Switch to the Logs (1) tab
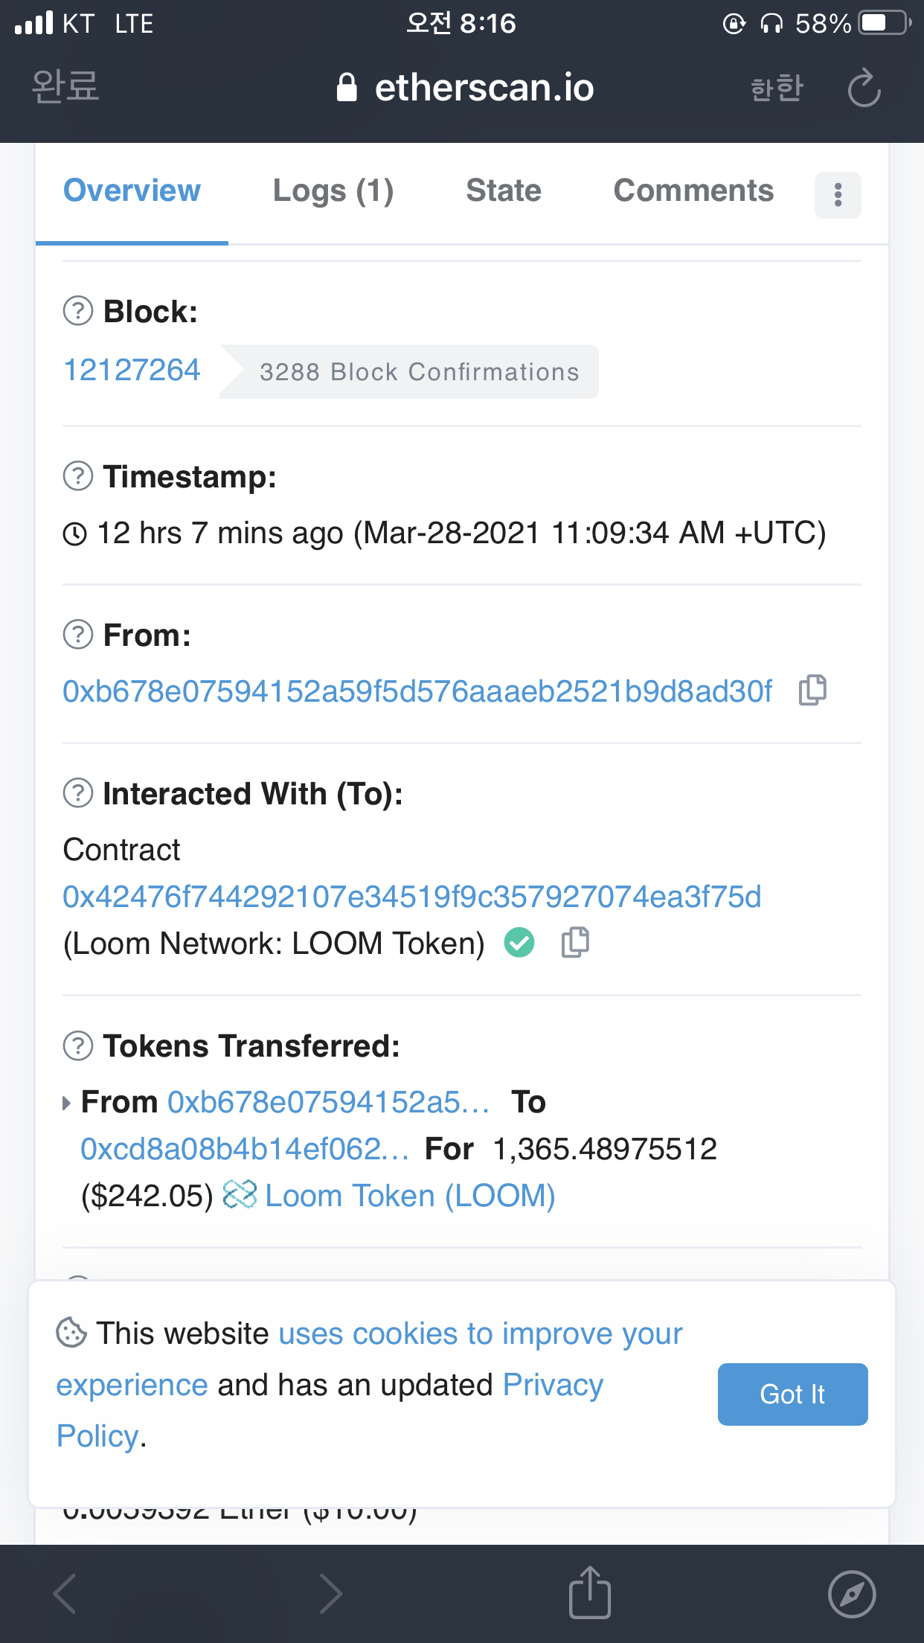924x1643 pixels. pos(333,191)
